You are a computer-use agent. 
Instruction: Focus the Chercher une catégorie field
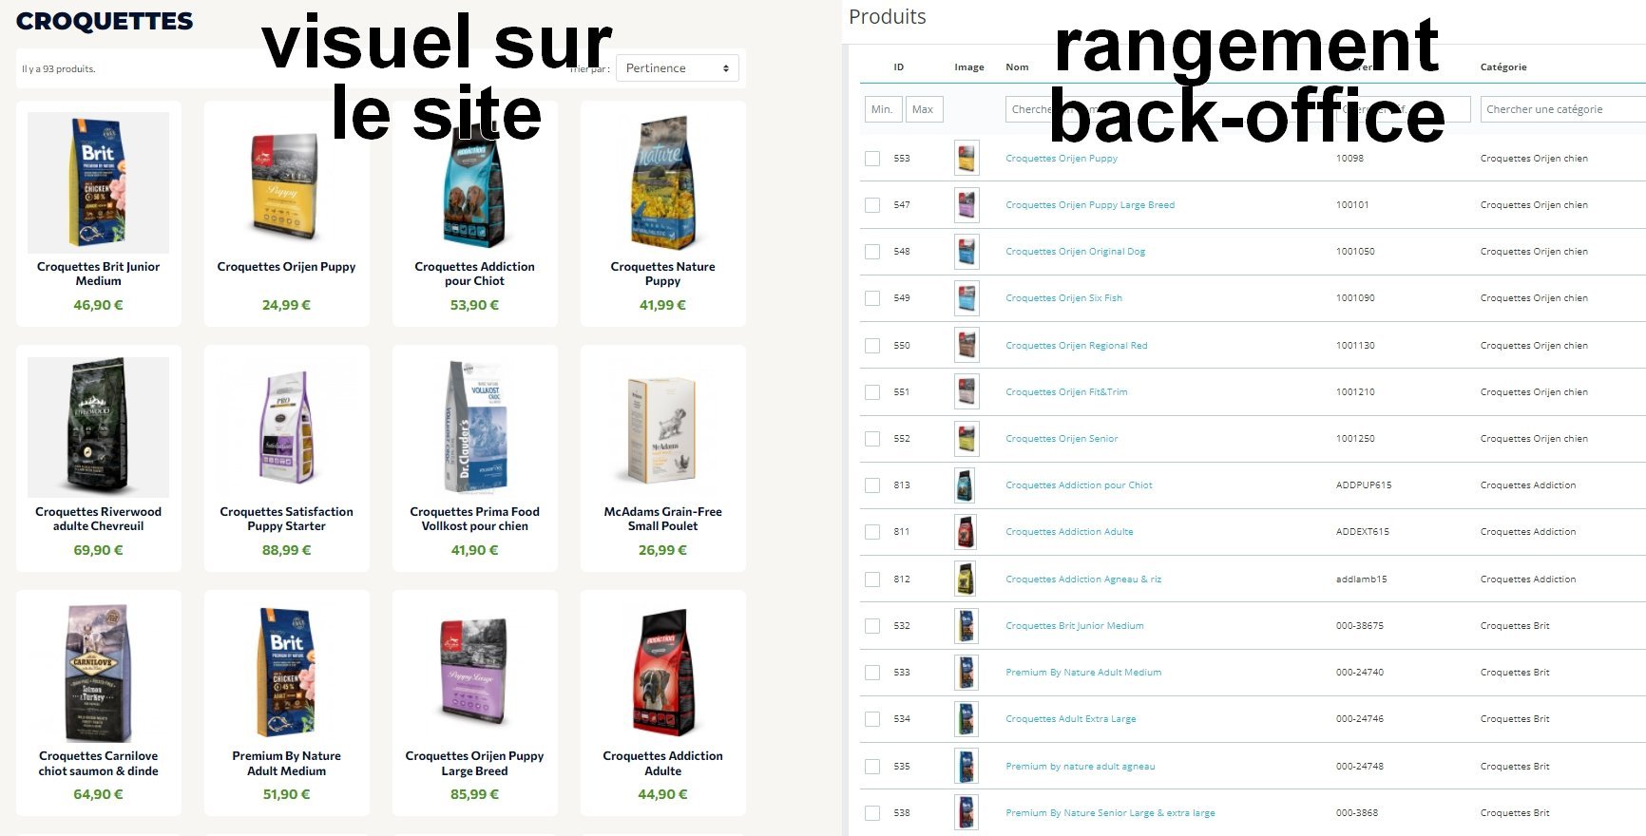[1562, 109]
